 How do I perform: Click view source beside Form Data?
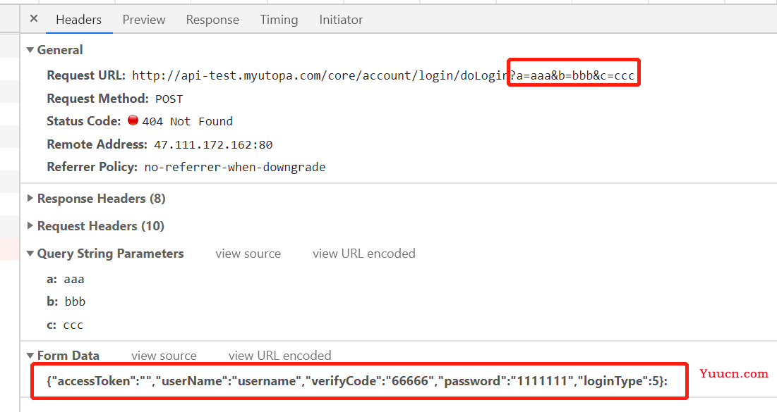coord(164,356)
